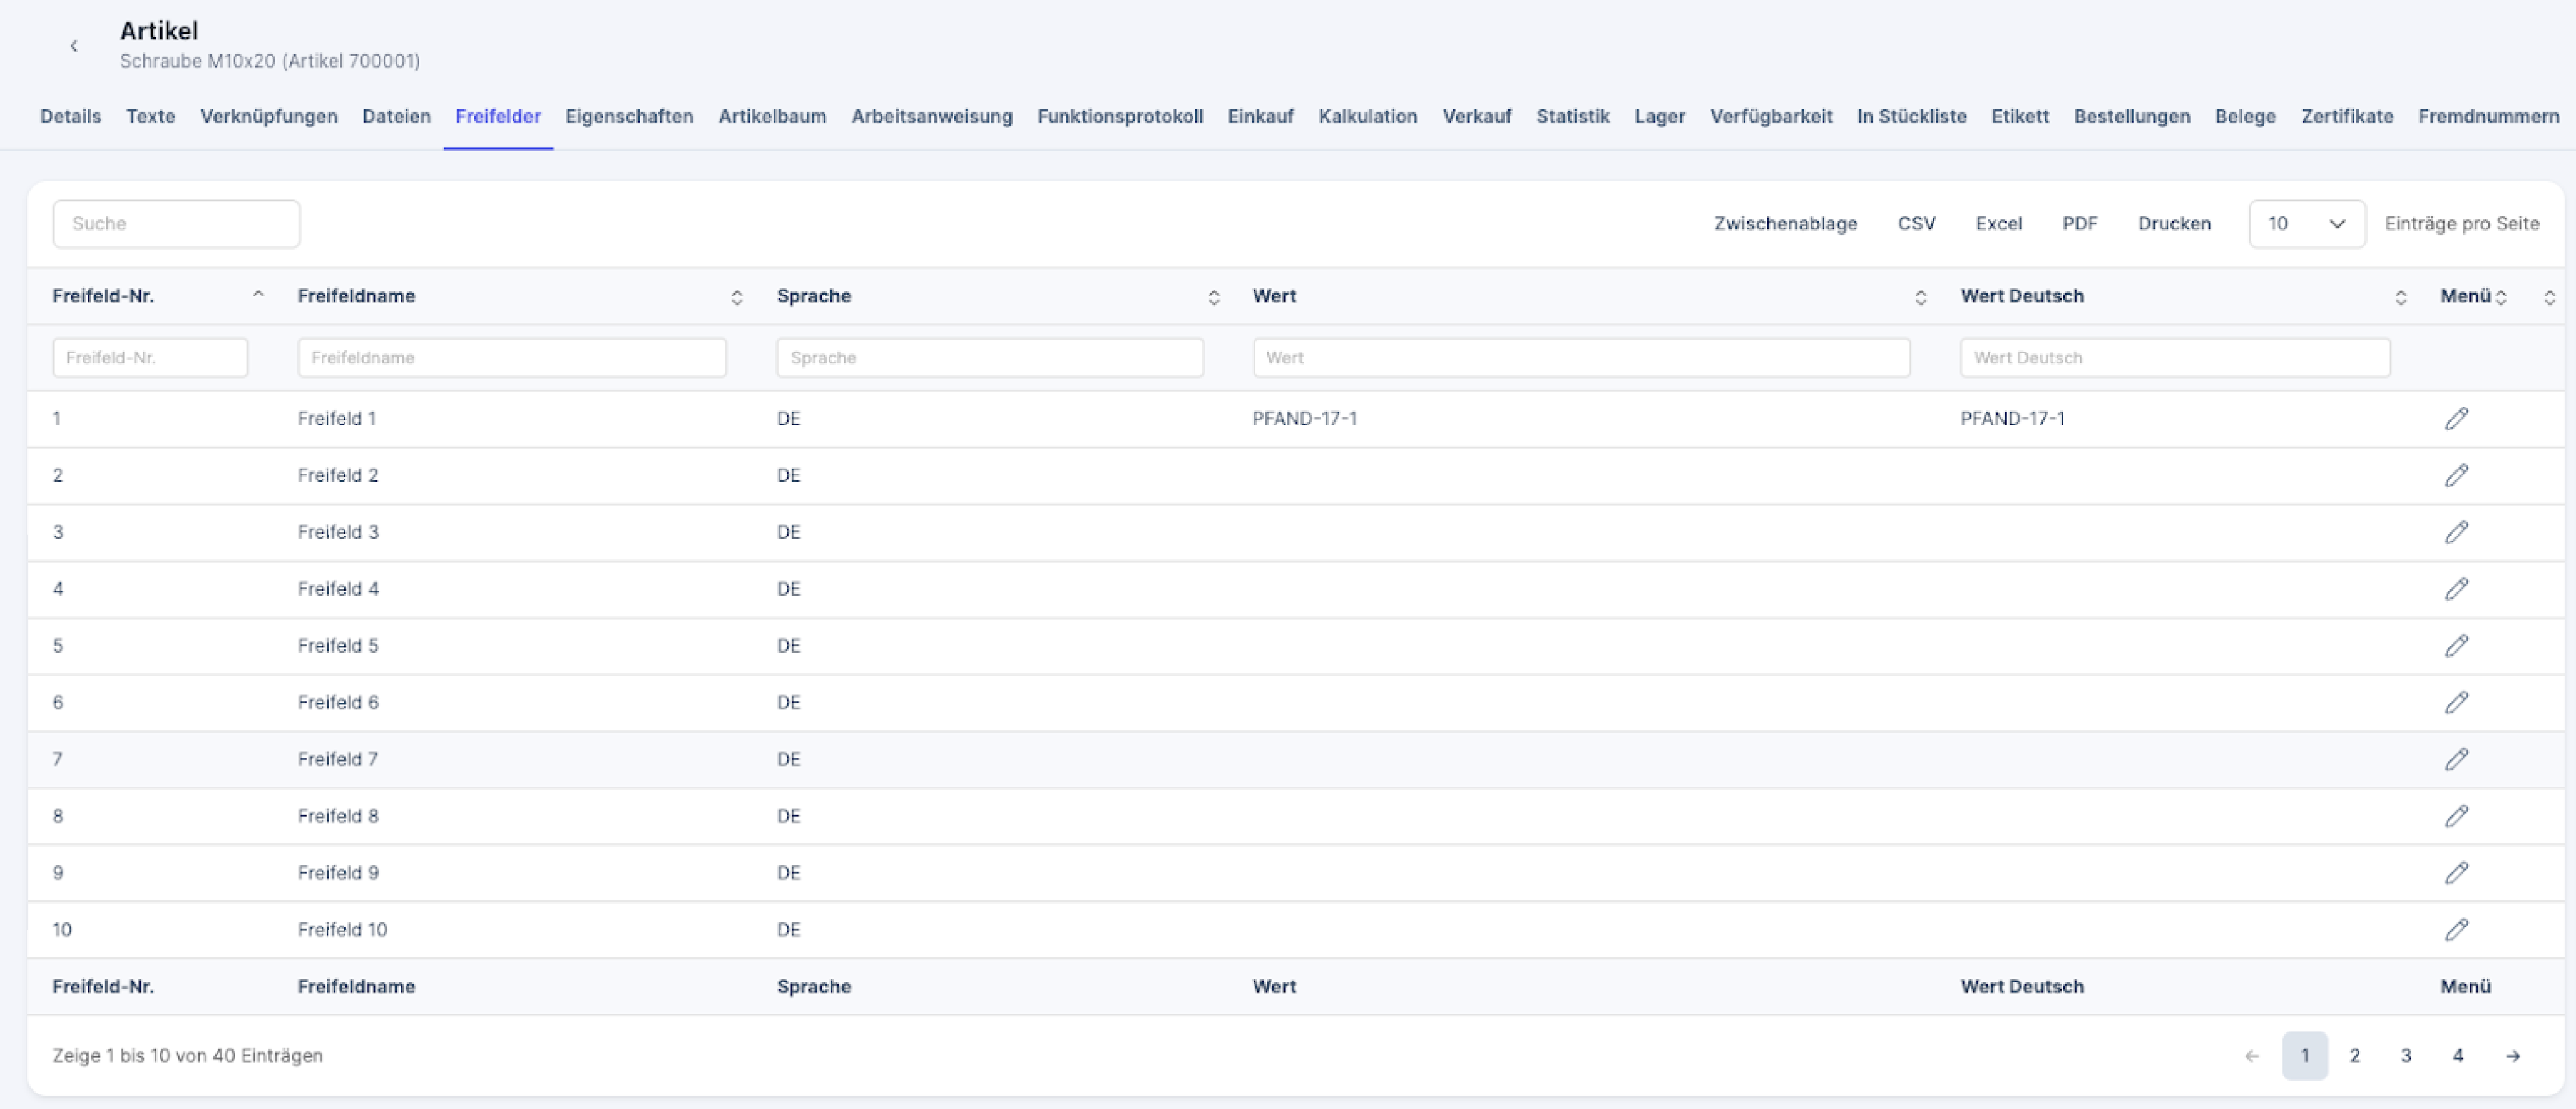Viewport: 2576px width, 1109px height.
Task: Open pencil editor for Freifeld 5
Action: tap(2456, 646)
